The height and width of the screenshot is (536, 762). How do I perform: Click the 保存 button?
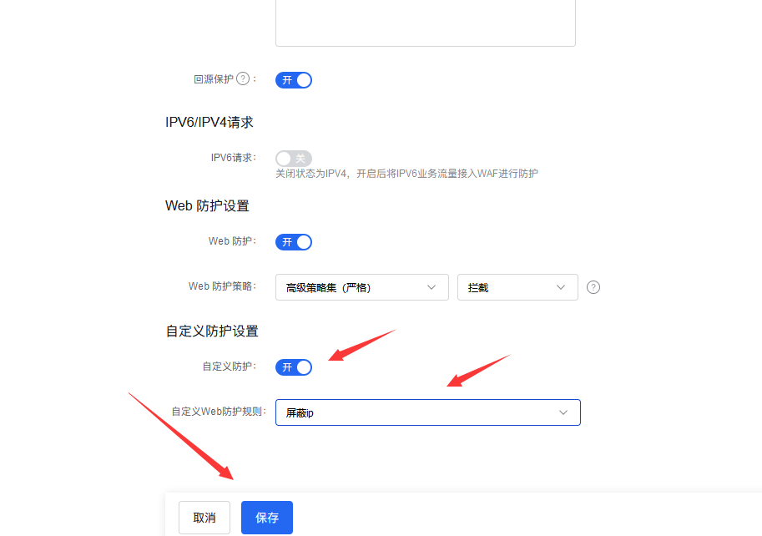click(x=267, y=518)
